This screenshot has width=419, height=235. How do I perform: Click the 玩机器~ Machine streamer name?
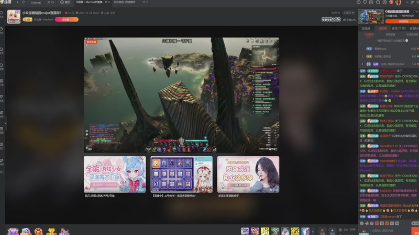[43, 19]
